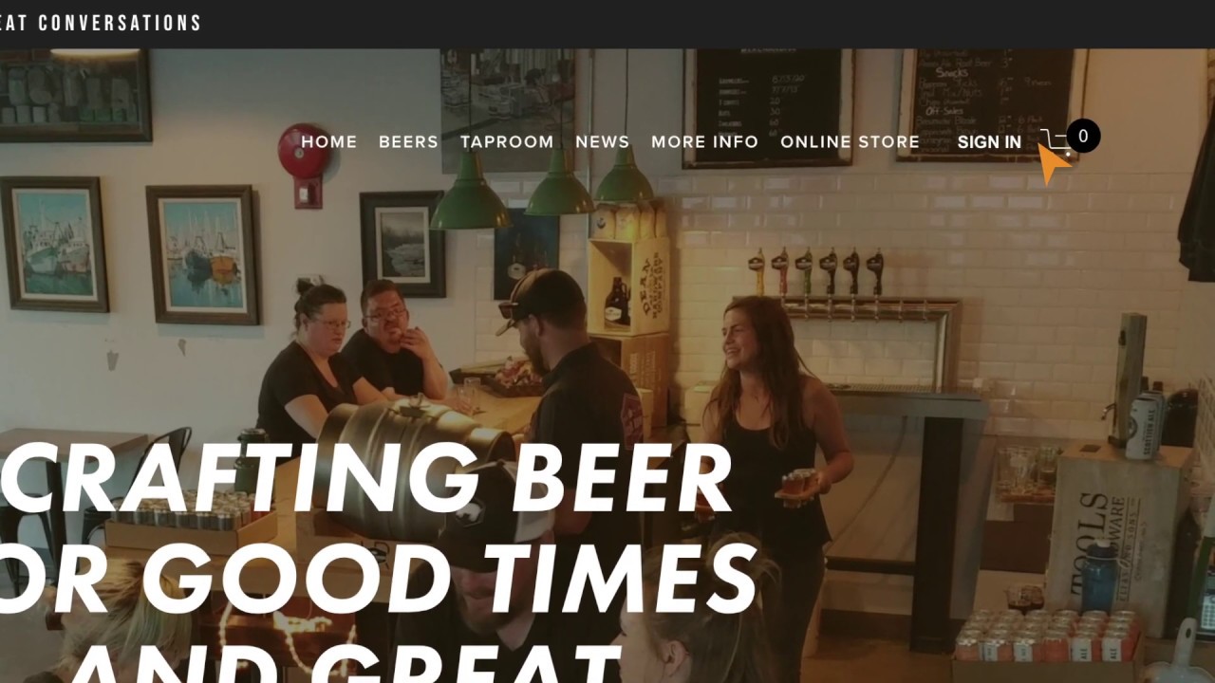
Task: Open the BEERS menu item
Action: (x=408, y=141)
